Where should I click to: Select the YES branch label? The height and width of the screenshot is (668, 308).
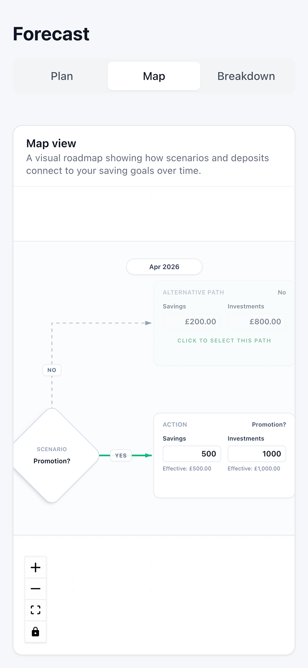coord(120,455)
